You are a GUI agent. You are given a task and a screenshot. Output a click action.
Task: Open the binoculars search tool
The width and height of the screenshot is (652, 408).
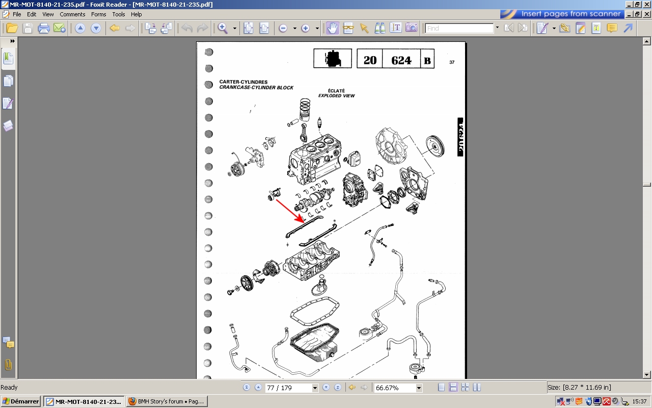[x=380, y=28]
